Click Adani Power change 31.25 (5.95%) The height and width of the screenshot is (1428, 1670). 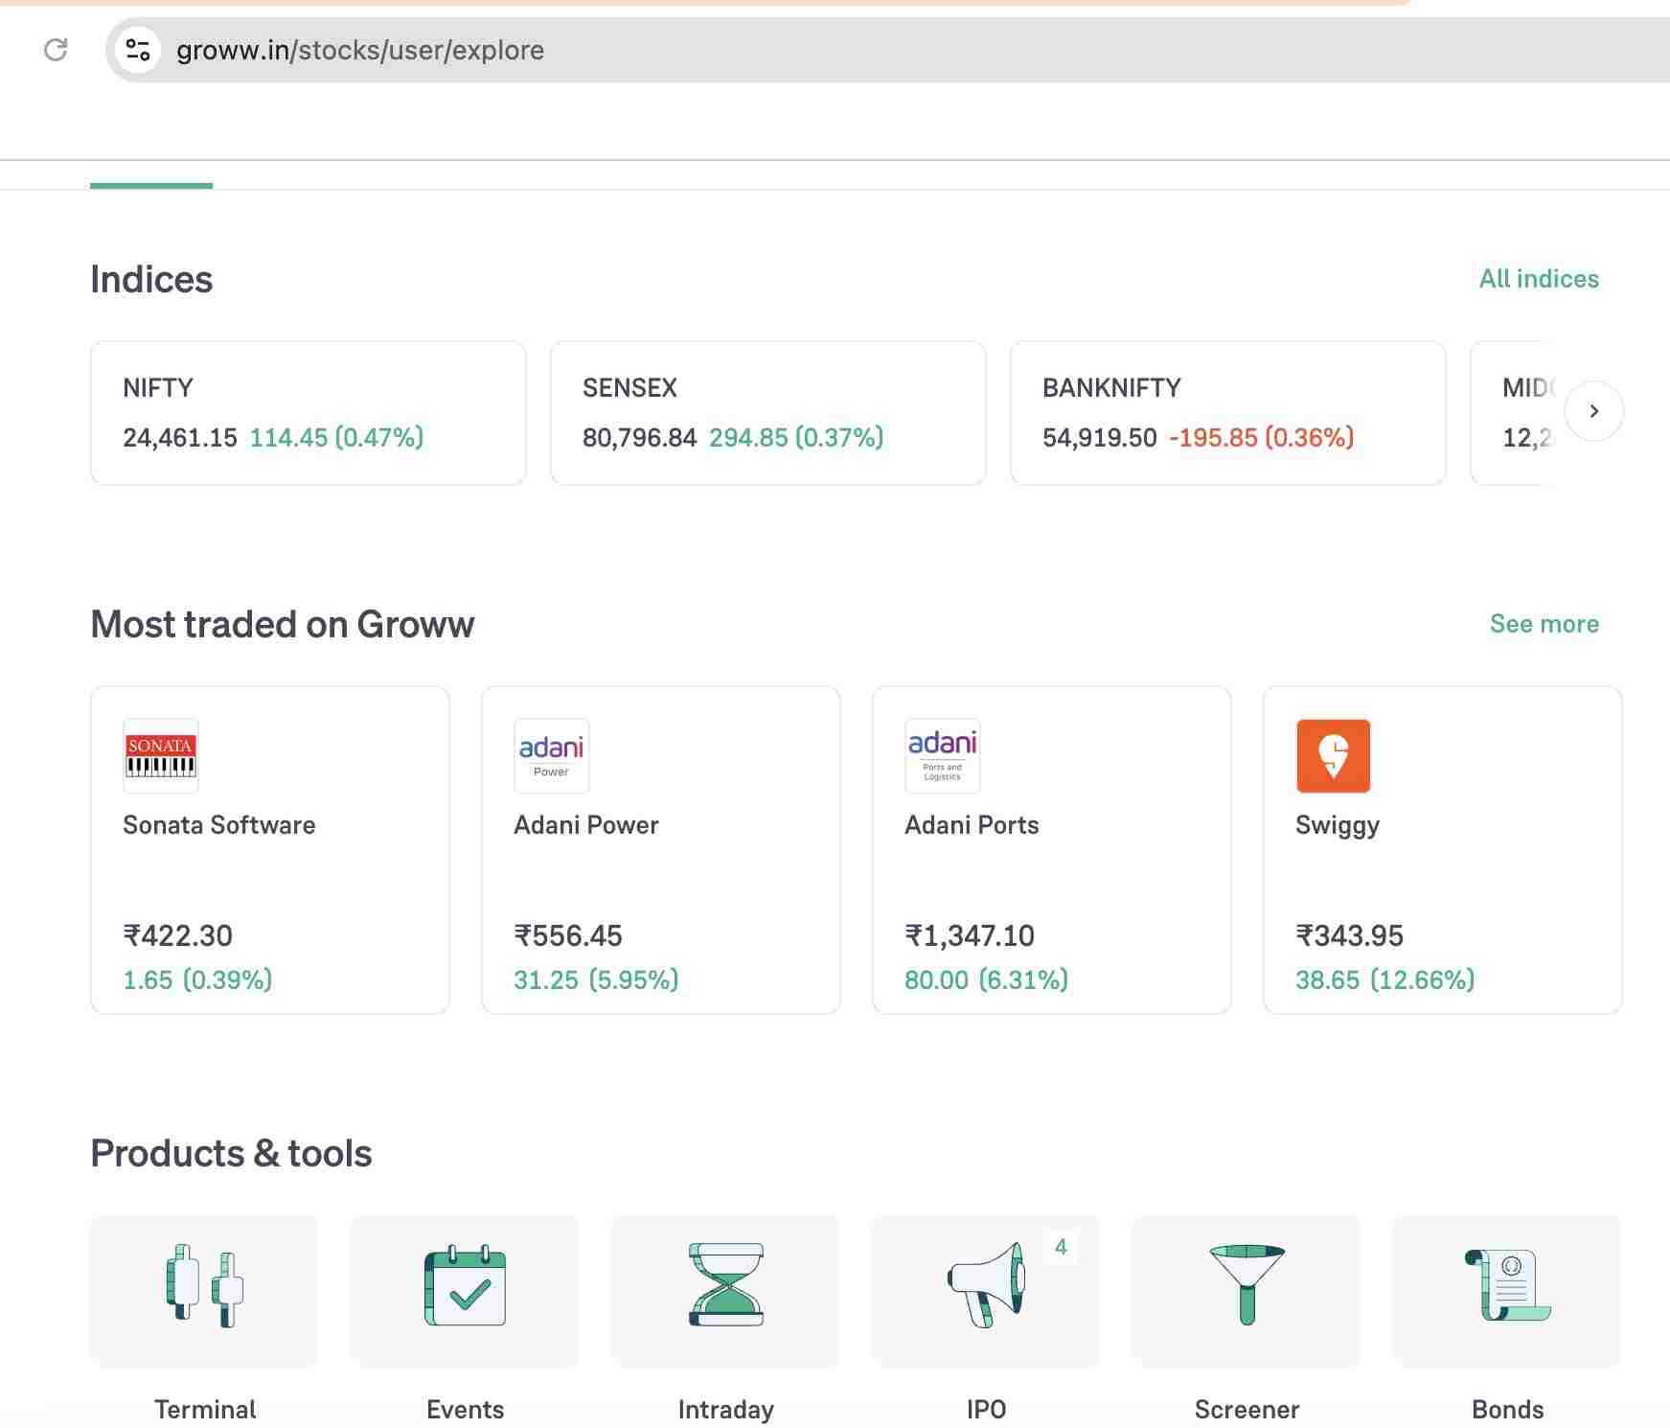click(x=596, y=979)
